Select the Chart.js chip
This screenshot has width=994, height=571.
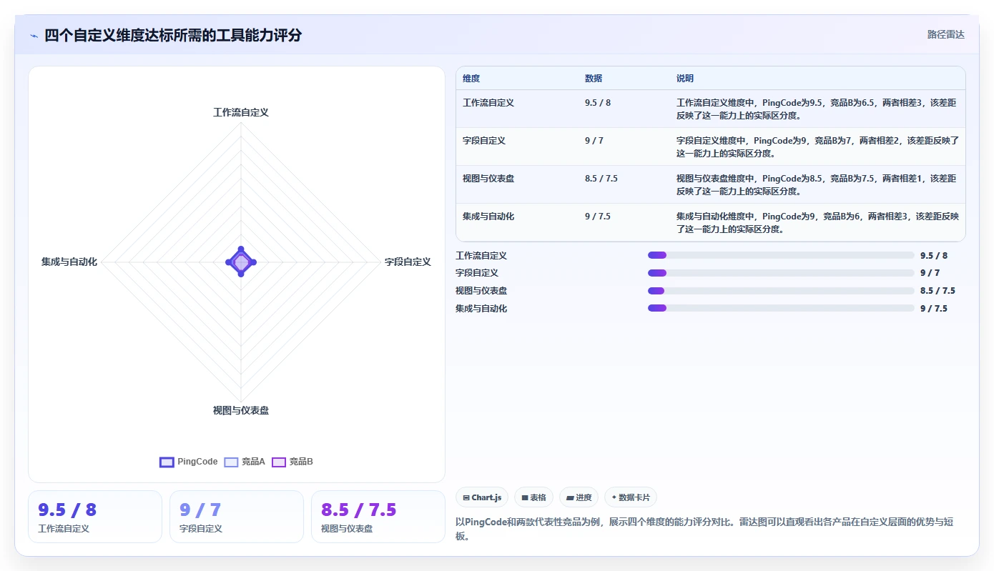[482, 497]
